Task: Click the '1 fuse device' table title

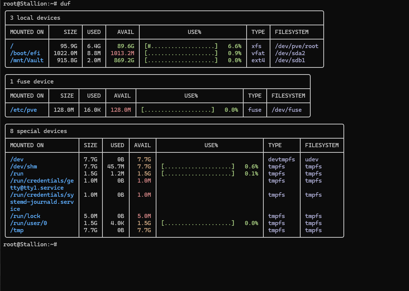Action: pos(32,82)
